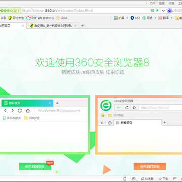182x182 pixels.
Task: Click favorites star icon in SE7 preview
Action: (102, 115)
